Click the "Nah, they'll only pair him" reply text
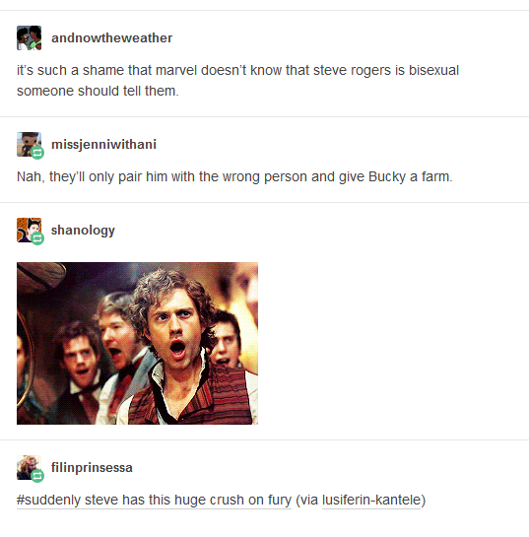Screen dimensions: 529x537 coord(92,177)
